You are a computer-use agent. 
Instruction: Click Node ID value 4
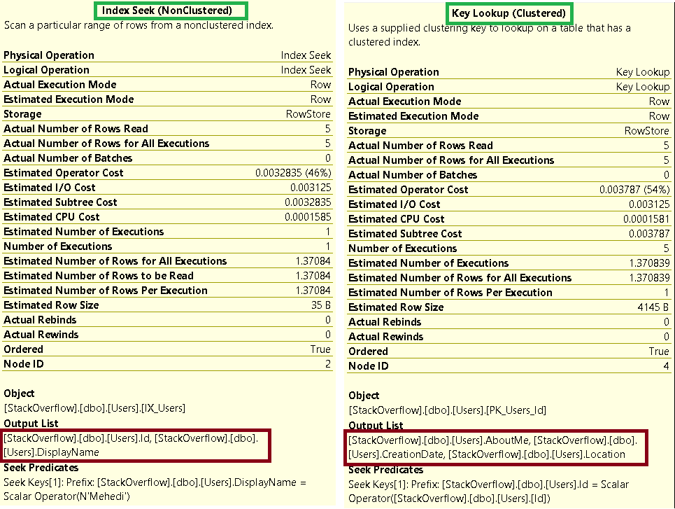coord(665,366)
